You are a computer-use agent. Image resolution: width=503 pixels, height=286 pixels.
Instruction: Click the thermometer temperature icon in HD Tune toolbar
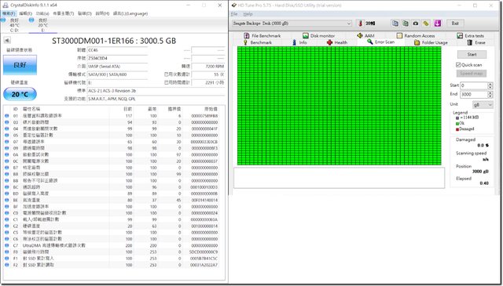[x=360, y=24]
